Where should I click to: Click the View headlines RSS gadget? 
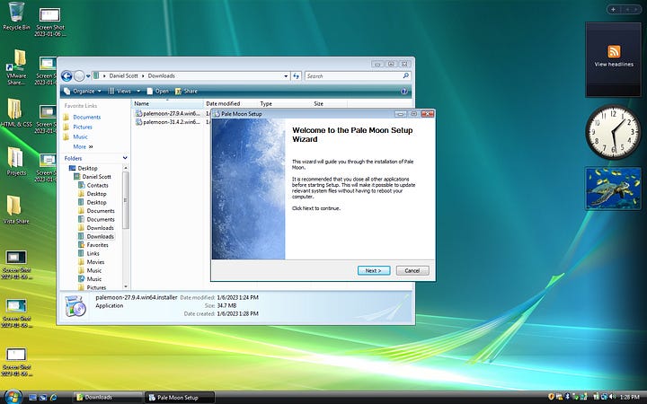pos(614,60)
